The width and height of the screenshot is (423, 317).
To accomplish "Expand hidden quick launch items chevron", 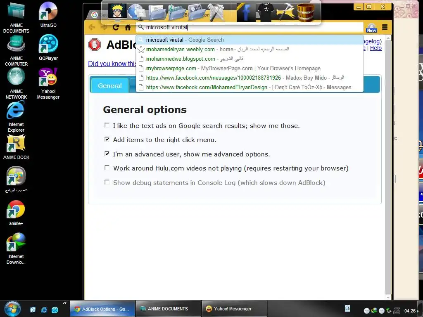I will (x=65, y=303).
